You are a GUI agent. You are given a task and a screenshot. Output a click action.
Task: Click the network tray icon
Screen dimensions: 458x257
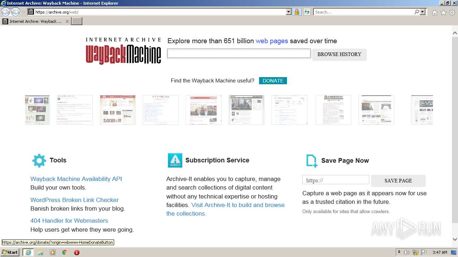[415, 252]
